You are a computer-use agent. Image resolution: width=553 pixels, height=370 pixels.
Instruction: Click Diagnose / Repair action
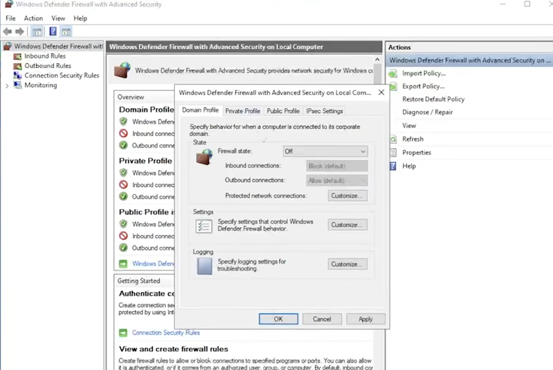(427, 112)
